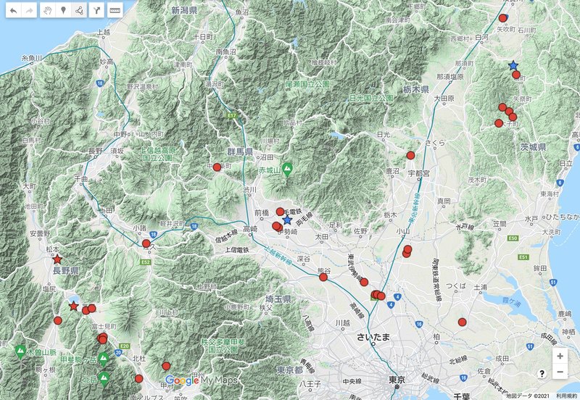Click the blue star marker near 伊勢崎
This screenshot has height=400, width=580.
coord(287,220)
